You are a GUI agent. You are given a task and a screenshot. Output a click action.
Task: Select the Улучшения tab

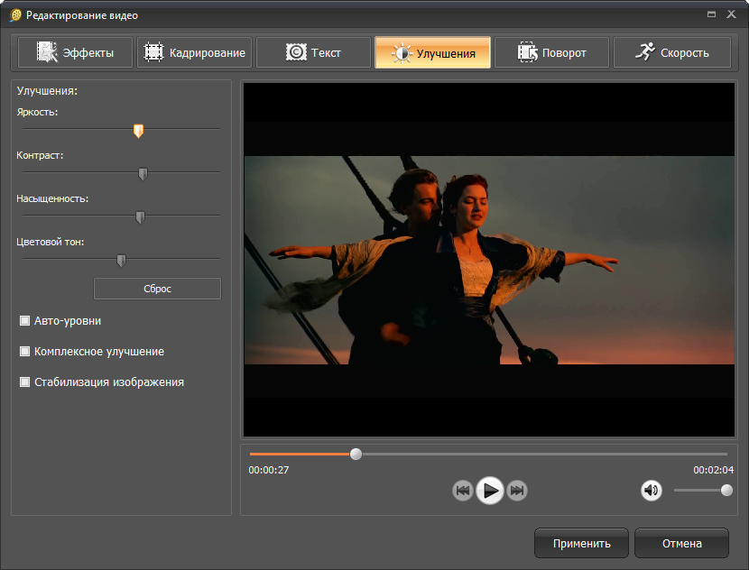(433, 52)
